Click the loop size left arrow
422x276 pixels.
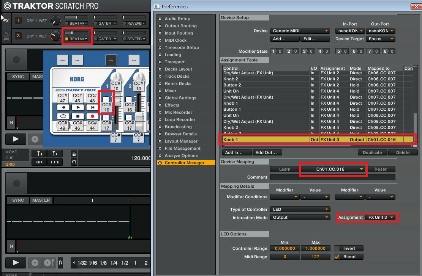[74, 263]
